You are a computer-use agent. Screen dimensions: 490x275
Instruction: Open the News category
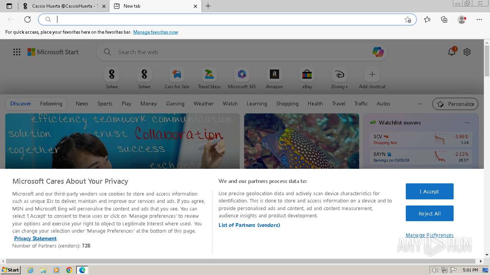pos(82,104)
